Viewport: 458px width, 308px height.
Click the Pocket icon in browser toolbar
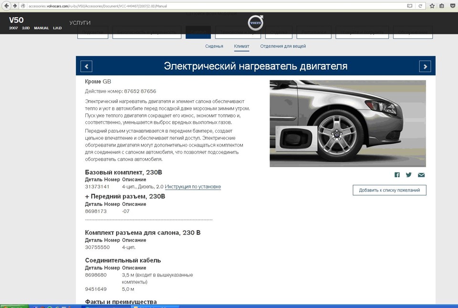tap(452, 6)
